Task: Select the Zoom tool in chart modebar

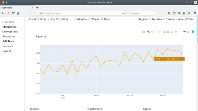Action: 148,32
